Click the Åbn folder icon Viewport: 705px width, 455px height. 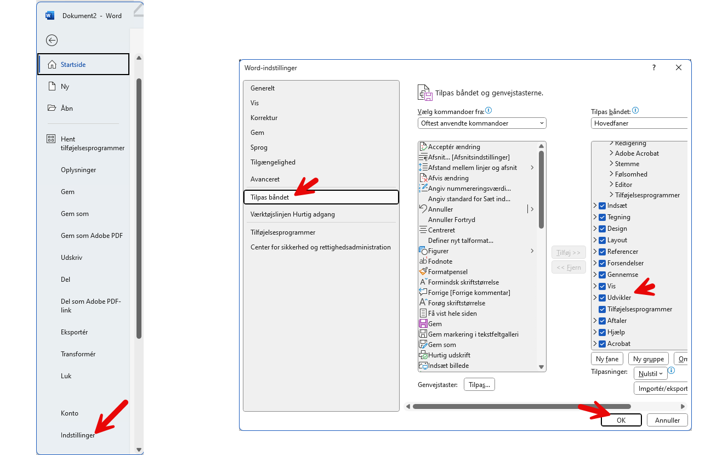click(x=52, y=108)
